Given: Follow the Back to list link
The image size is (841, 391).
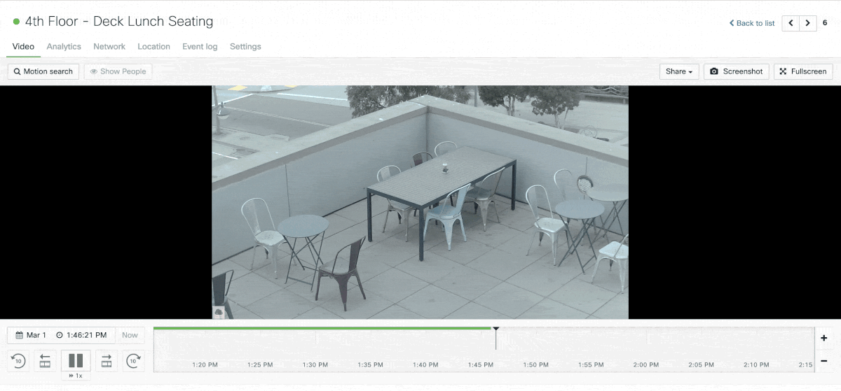Looking at the screenshot, I should tap(752, 23).
